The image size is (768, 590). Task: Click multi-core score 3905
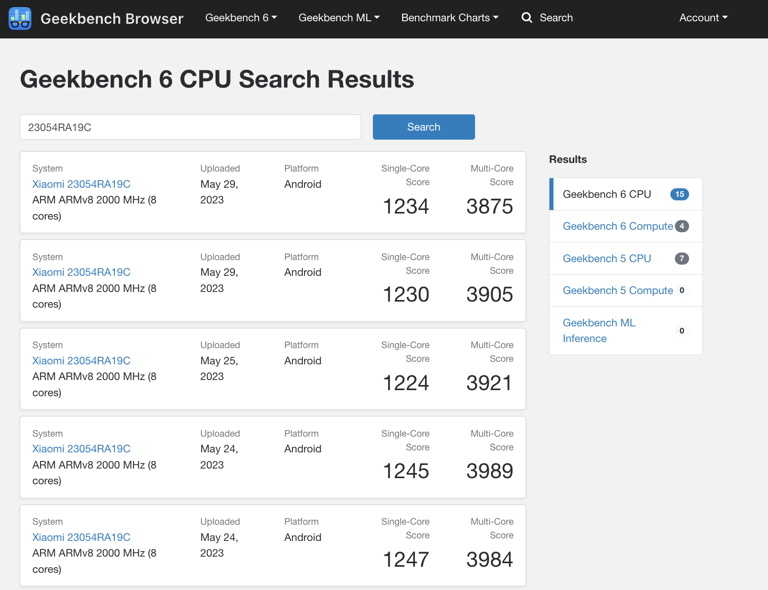point(490,294)
